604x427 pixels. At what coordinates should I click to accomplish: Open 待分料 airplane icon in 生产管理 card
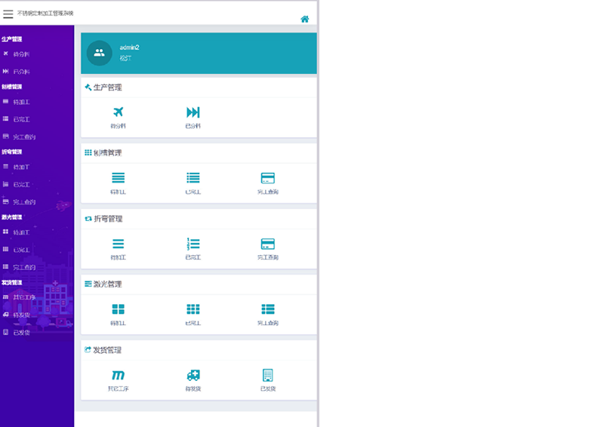118,112
